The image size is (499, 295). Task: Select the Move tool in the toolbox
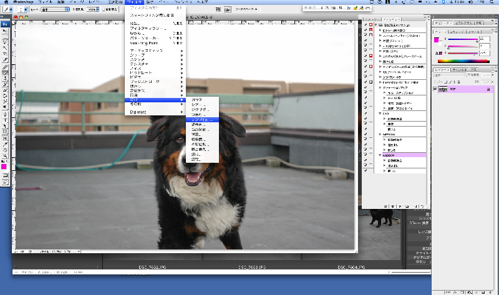point(5,31)
